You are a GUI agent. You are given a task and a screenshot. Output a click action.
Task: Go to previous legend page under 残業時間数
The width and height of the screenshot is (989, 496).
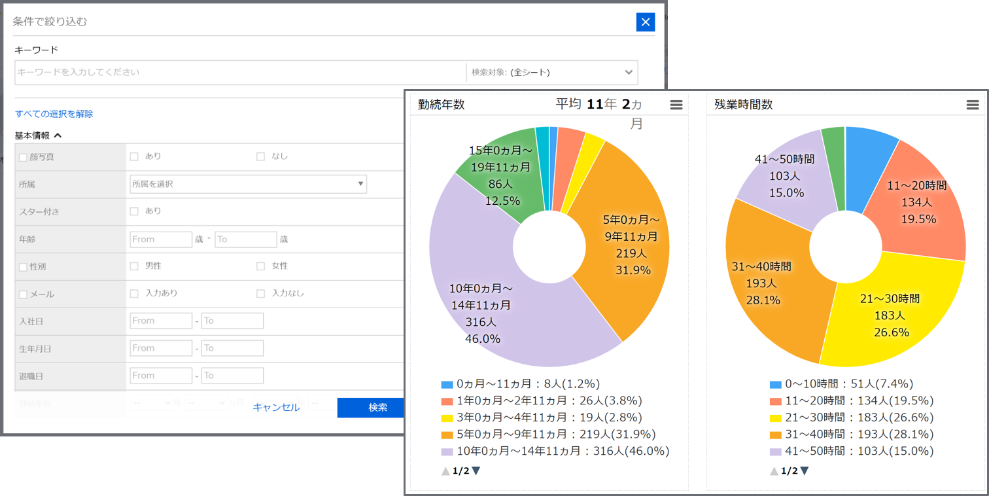pyautogui.click(x=774, y=470)
